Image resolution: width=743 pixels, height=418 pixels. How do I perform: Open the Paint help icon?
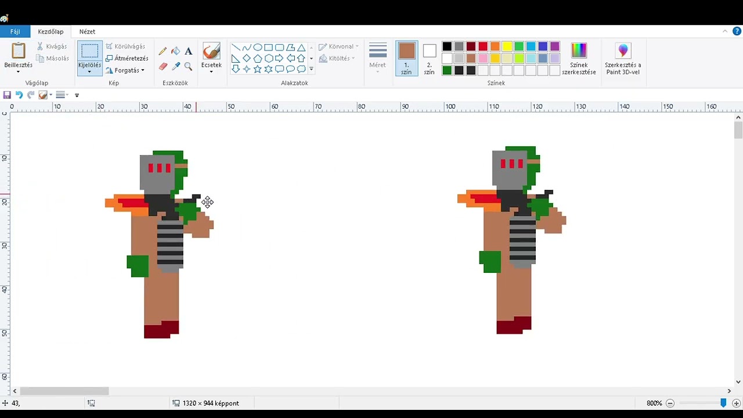coord(737,31)
